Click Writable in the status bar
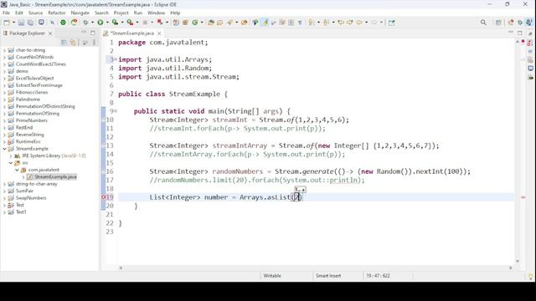 tap(272, 276)
